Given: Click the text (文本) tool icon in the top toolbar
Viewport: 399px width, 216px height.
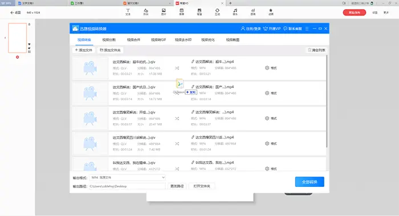Looking at the screenshot, I should click(x=128, y=11).
